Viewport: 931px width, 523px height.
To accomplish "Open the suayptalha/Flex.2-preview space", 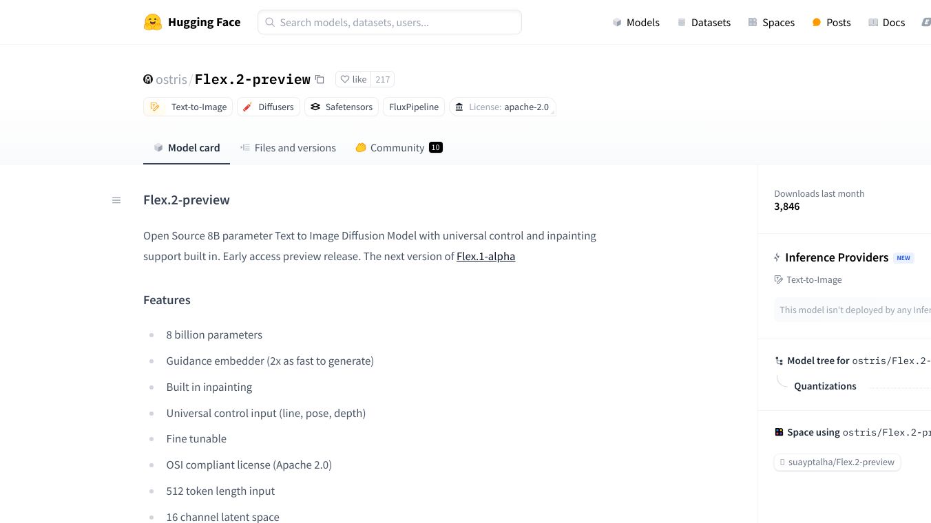I will click(x=837, y=462).
